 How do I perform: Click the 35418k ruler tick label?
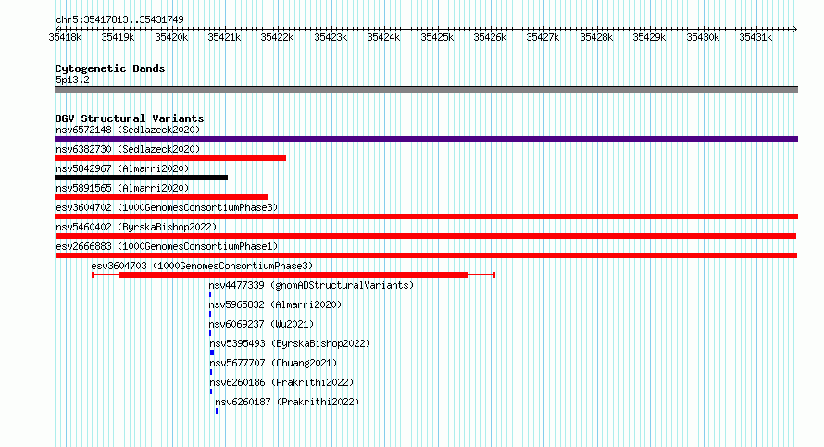(x=65, y=37)
